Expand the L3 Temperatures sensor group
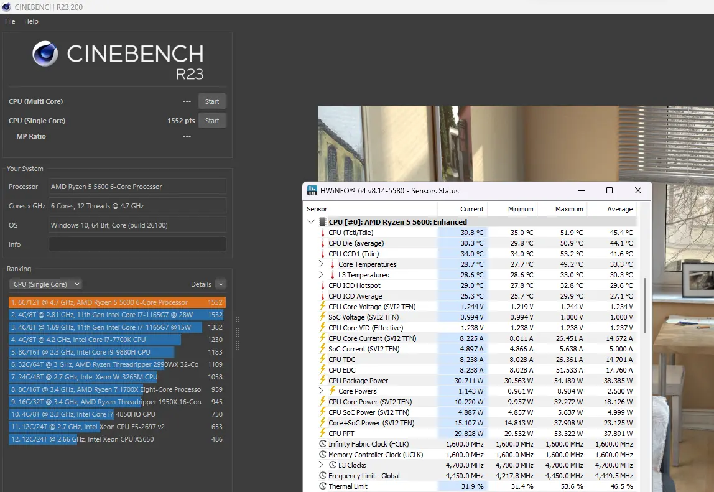The image size is (714, 492). click(320, 275)
